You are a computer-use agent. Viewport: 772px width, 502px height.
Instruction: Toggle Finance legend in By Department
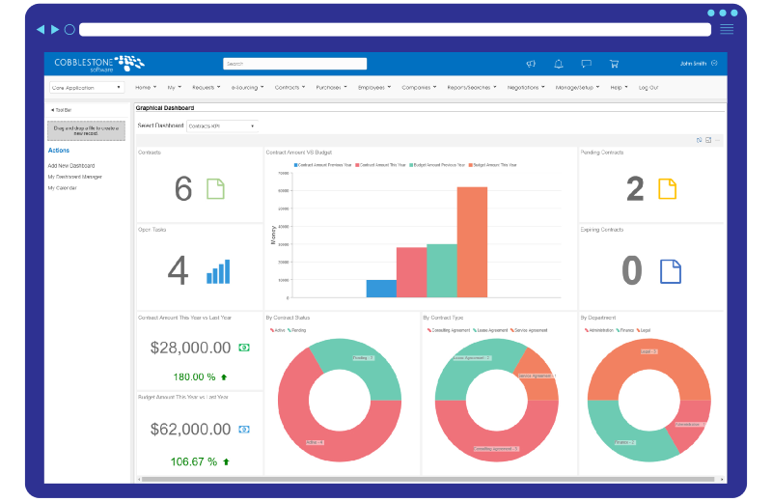tap(625, 330)
